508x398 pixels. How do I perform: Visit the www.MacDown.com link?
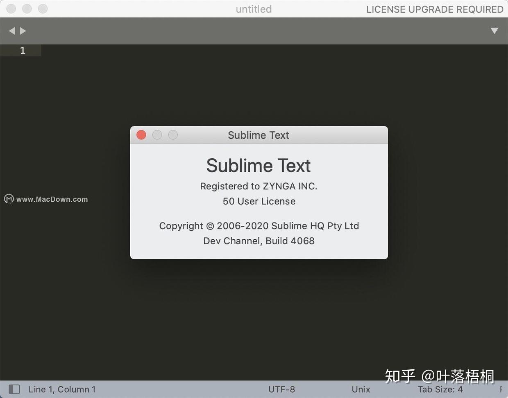[52, 199]
